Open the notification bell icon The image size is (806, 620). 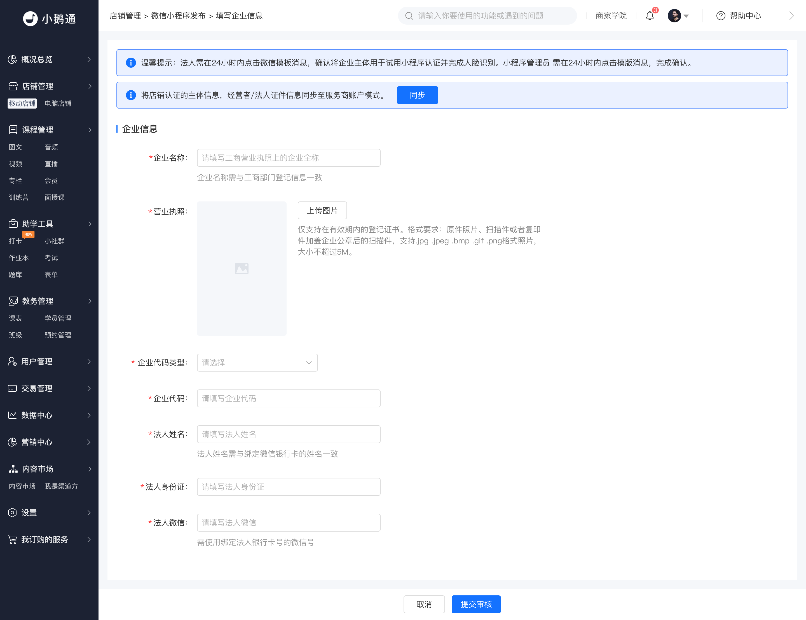coord(650,16)
